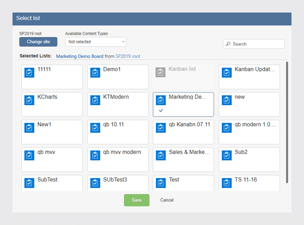304x225 pixels.
Task: Click the search magnifier icon
Action: (228, 44)
